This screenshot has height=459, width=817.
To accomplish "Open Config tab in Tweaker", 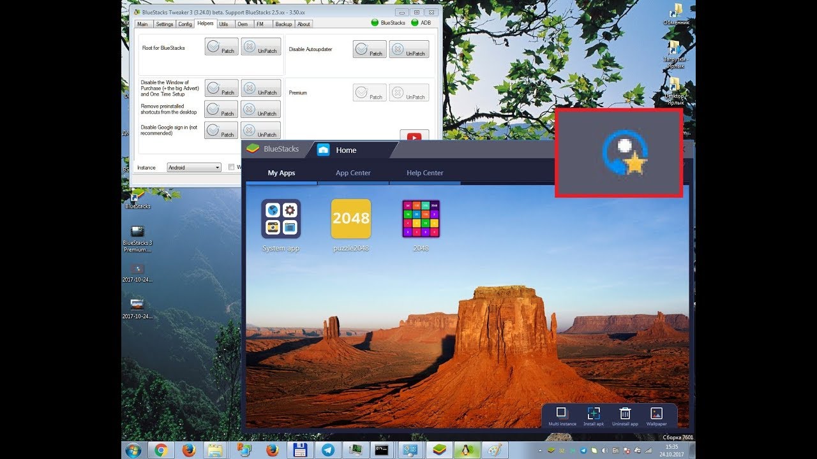I will click(x=185, y=24).
